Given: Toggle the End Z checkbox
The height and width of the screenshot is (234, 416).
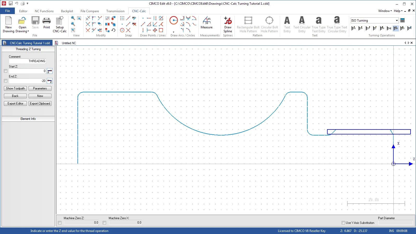Looking at the screenshot, I should point(6,81).
